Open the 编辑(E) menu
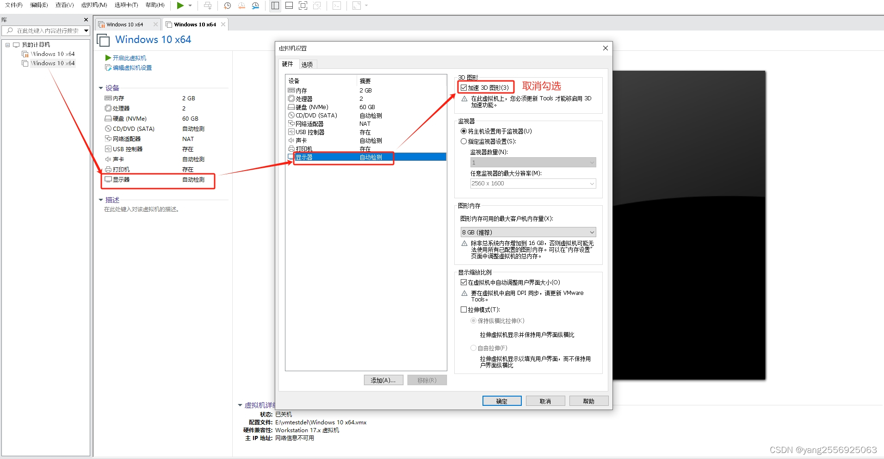Image resolution: width=884 pixels, height=459 pixels. pyautogui.click(x=39, y=5)
